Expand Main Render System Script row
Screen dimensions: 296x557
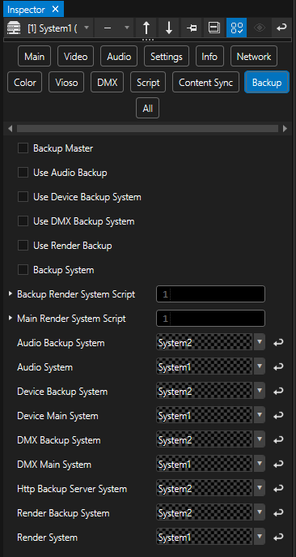[11, 319]
